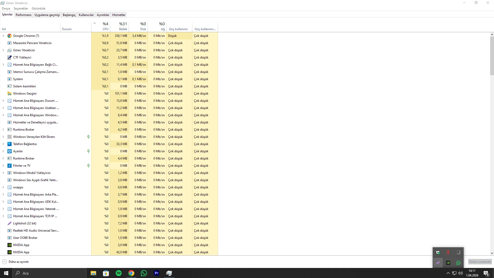Switch to the Ayrıntılar tab
494x278 pixels.
pyautogui.click(x=103, y=15)
